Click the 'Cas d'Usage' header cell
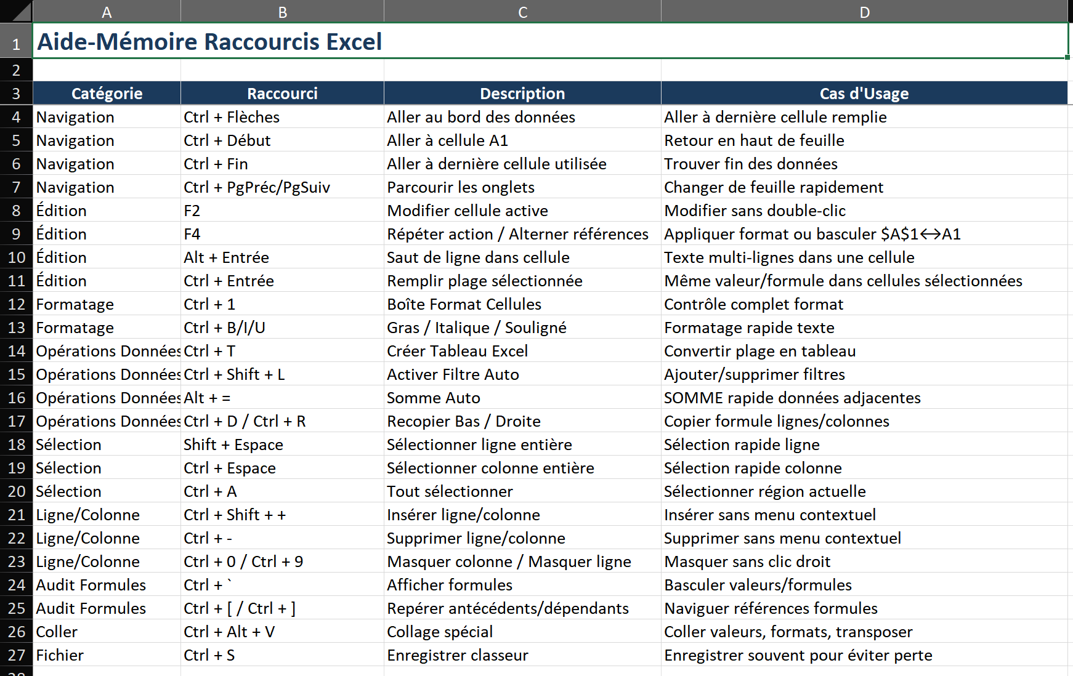1073x676 pixels. tap(864, 94)
